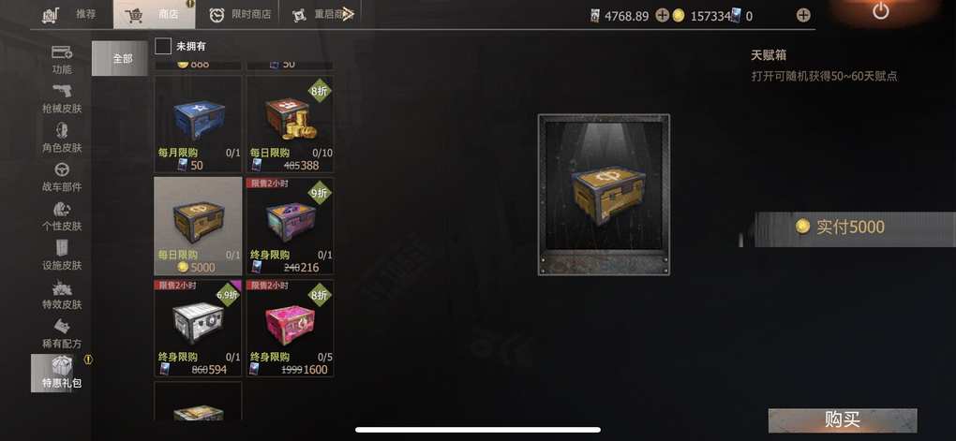The width and height of the screenshot is (956, 441).
Task: Select the 全部 filter tab
Action: point(120,58)
